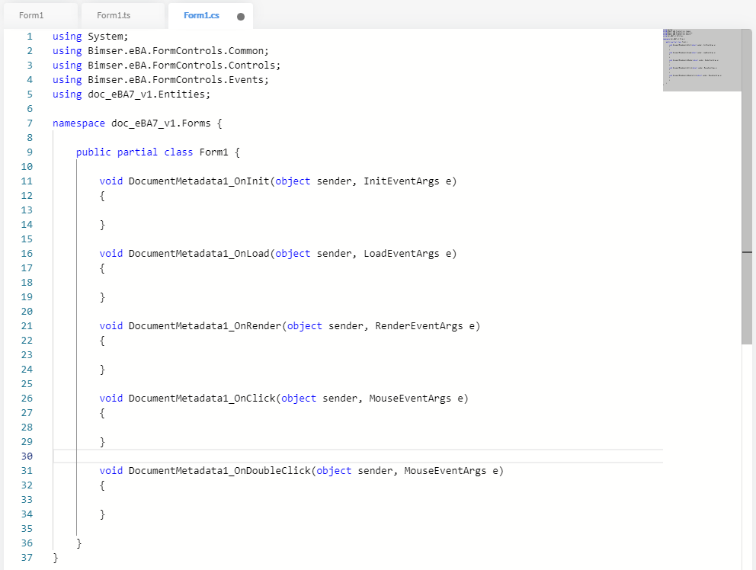Click 'using System;' on line 1
The width and height of the screenshot is (756, 570).
91,36
